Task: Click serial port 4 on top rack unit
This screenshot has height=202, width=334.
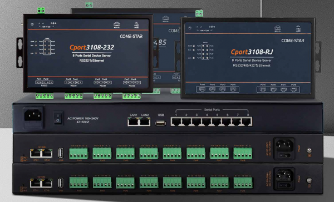Action: coord(207,122)
